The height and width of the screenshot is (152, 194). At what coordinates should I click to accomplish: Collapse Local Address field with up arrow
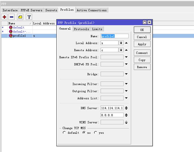(x=126, y=43)
